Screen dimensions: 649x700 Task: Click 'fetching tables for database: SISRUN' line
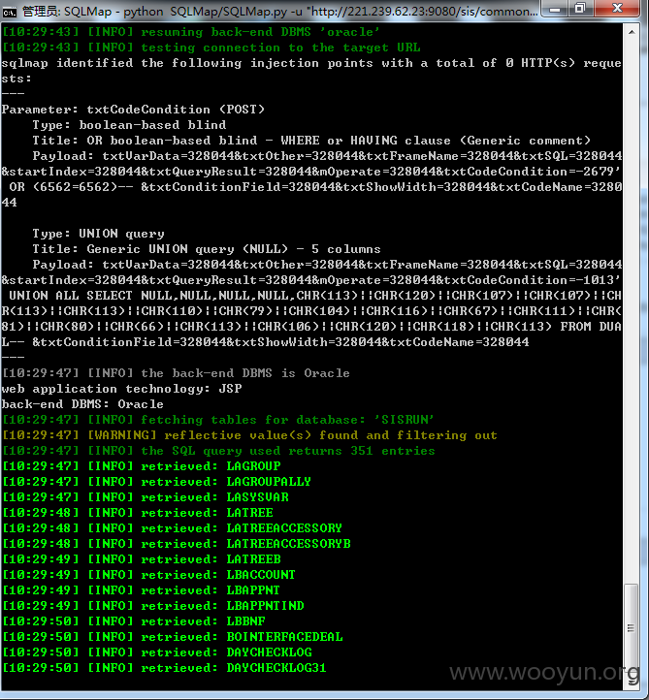click(x=218, y=420)
